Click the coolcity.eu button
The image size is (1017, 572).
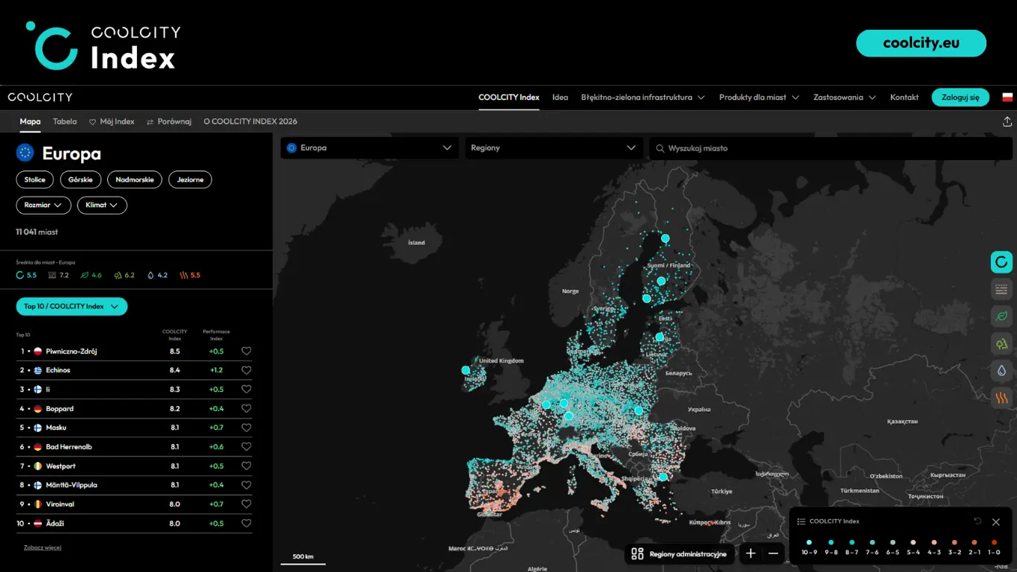[x=921, y=43]
